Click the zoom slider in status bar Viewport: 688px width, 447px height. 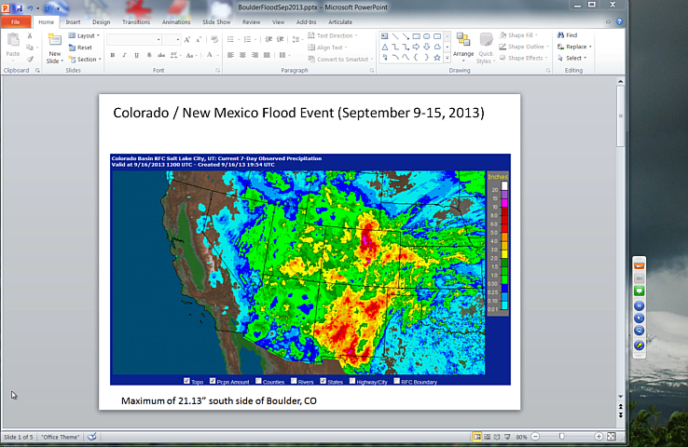(x=560, y=437)
